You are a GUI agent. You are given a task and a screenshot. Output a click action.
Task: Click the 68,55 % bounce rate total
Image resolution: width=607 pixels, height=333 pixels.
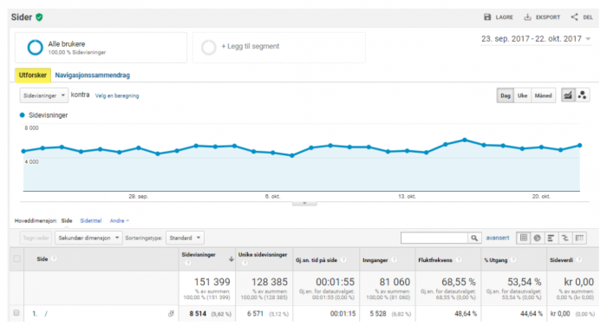pyautogui.click(x=459, y=282)
